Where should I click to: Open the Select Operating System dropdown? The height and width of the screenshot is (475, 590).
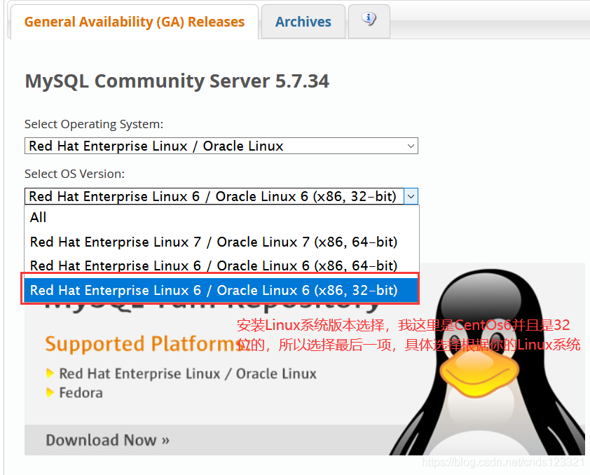(x=221, y=146)
